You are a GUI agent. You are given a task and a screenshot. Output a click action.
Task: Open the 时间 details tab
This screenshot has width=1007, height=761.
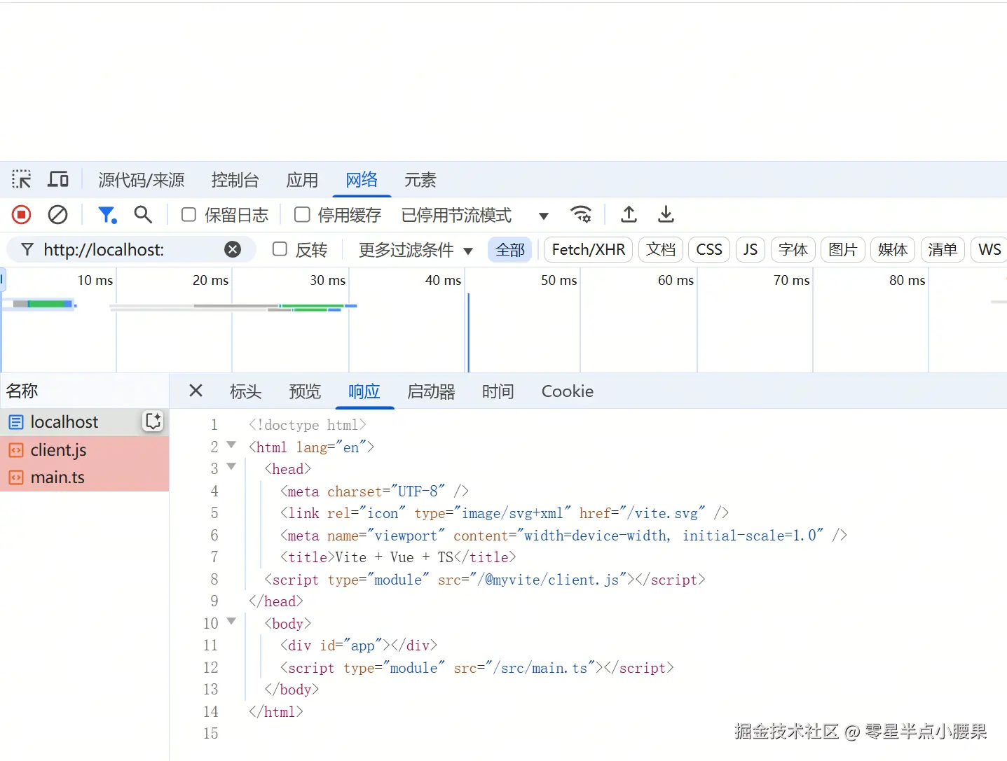tap(498, 391)
